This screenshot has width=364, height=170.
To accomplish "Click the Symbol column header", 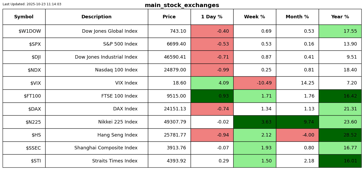I will coord(24,17).
